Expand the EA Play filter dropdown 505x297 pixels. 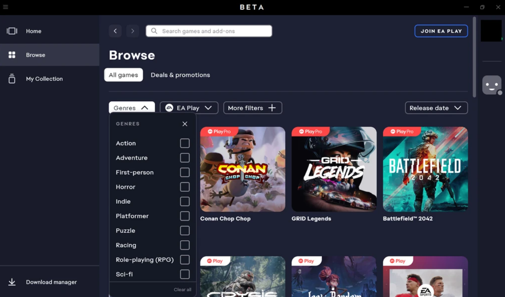coord(189,108)
